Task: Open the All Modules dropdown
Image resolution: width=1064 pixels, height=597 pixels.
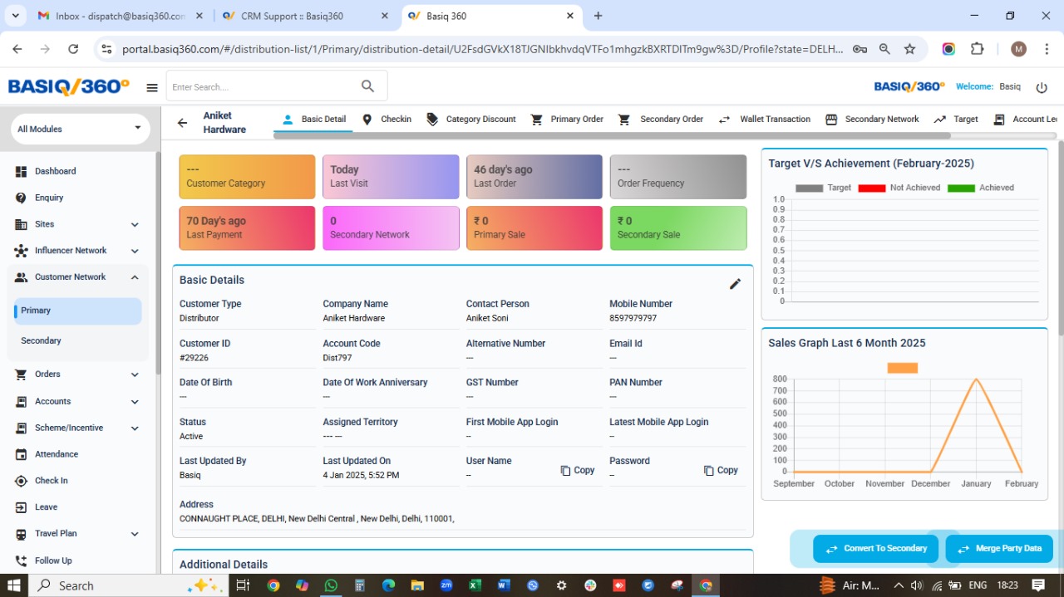Action: 79,129
